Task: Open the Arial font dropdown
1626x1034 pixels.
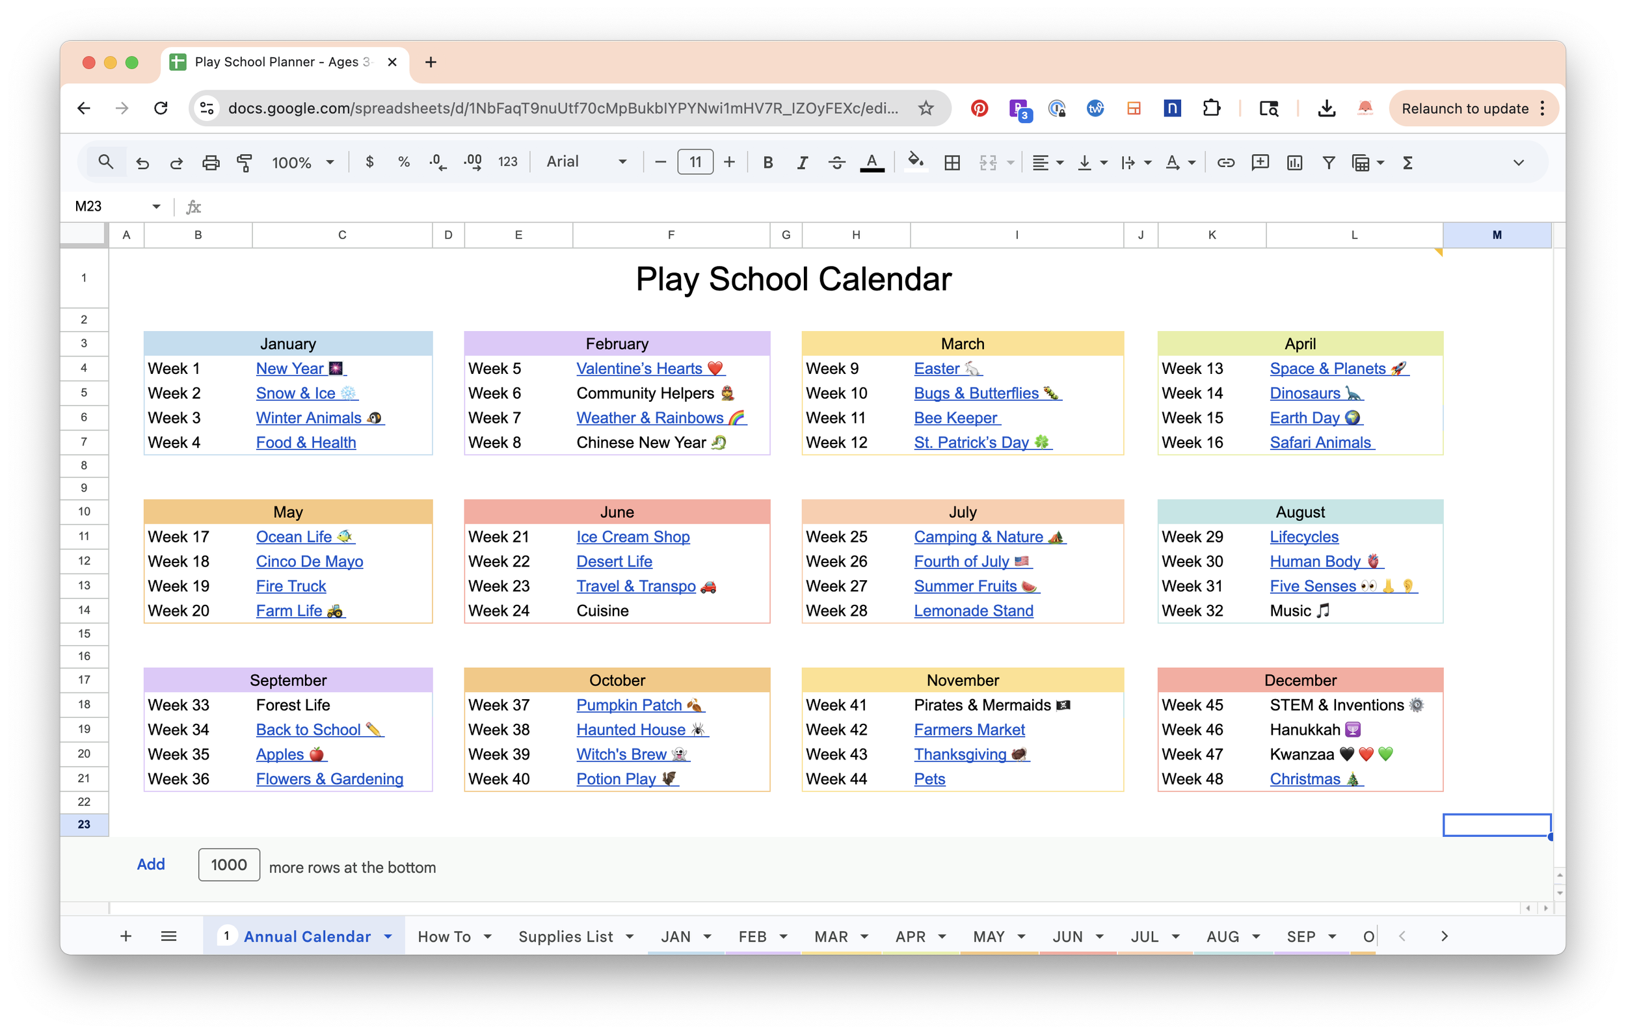Action: tap(586, 162)
